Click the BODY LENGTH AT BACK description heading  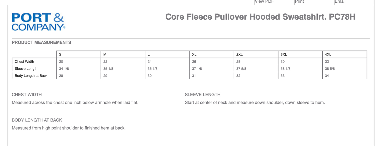(37, 120)
